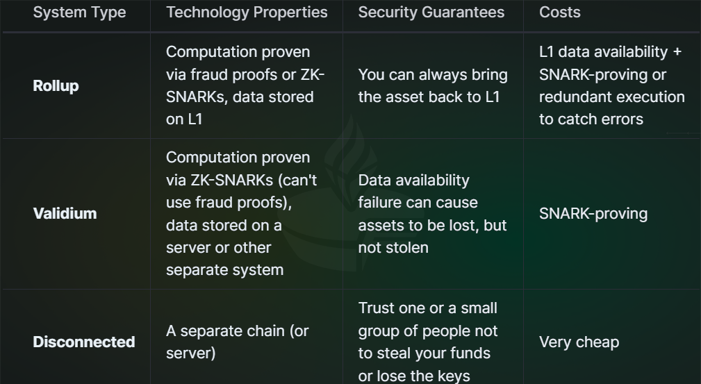Click 'server or other separate system' text
Viewport: 701px width, 384px height.
pos(225,259)
